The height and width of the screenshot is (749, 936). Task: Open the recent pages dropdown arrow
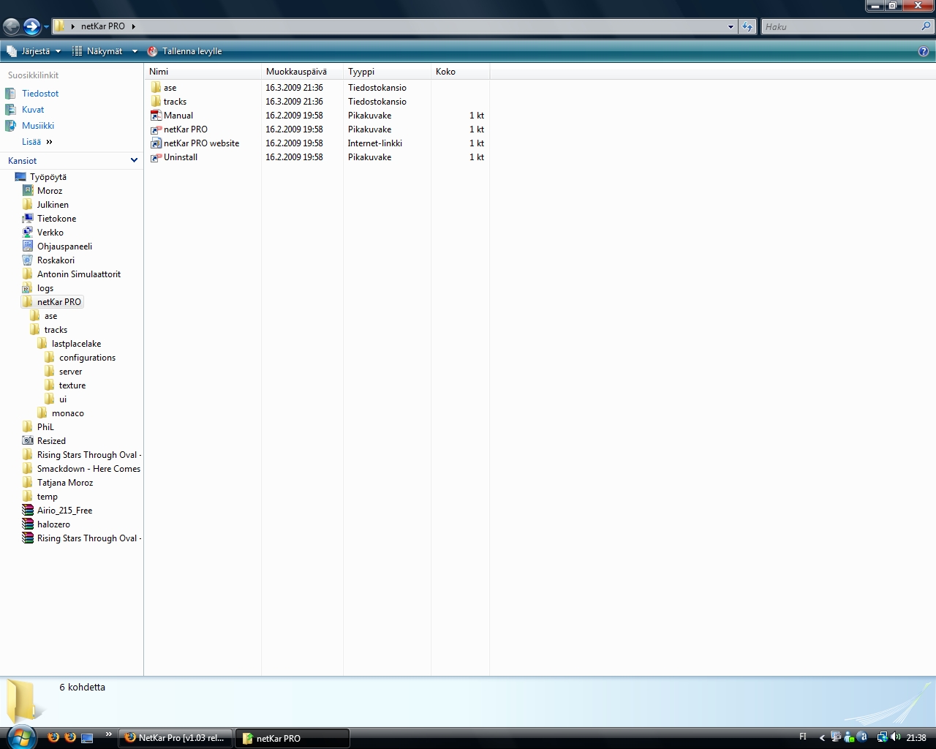point(46,27)
